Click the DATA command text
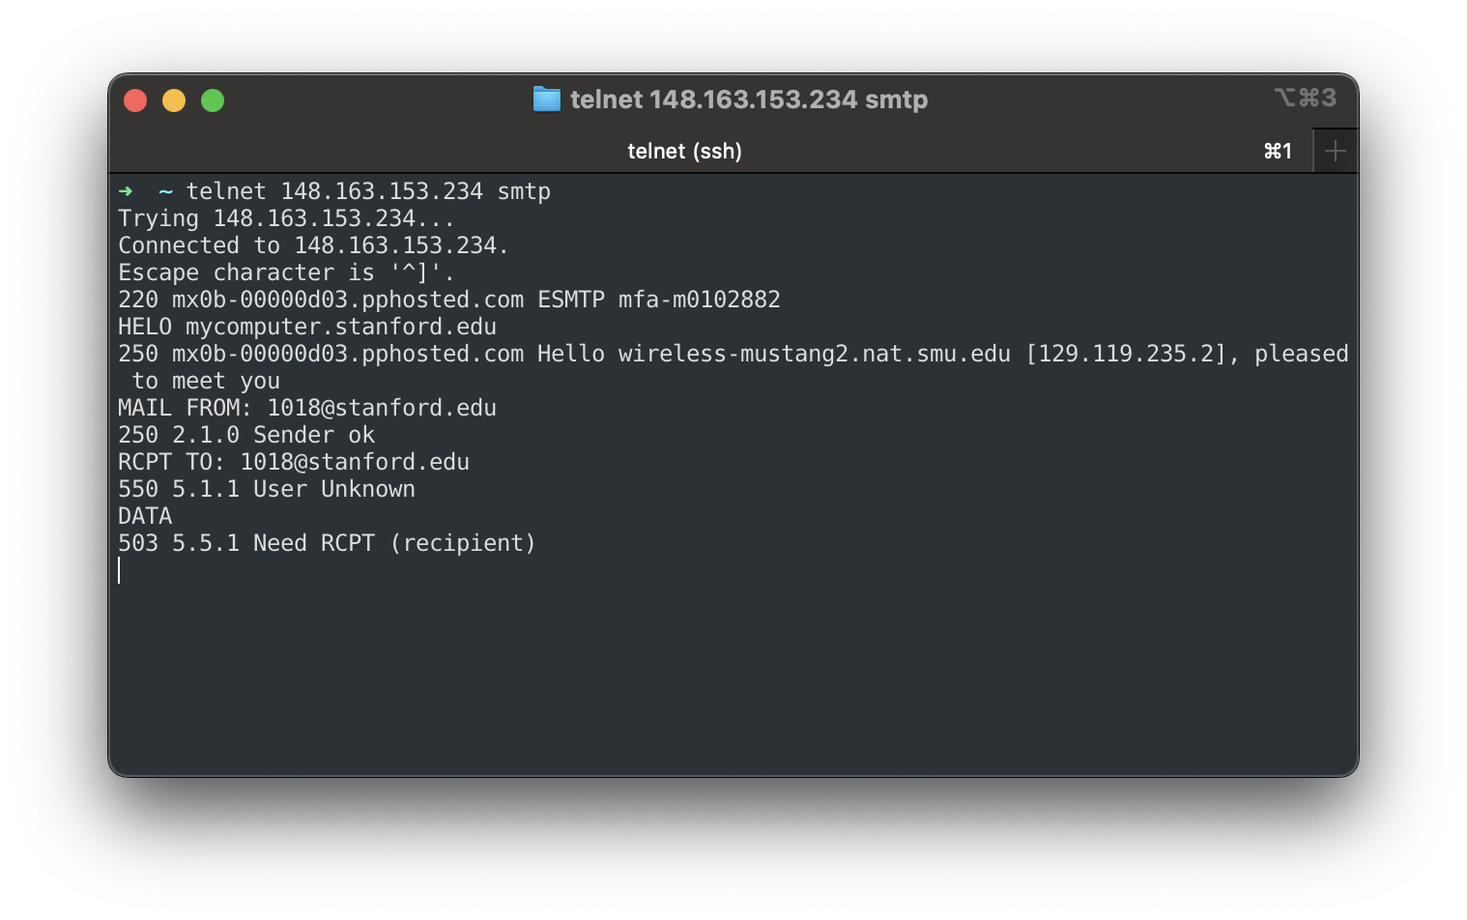 144,515
